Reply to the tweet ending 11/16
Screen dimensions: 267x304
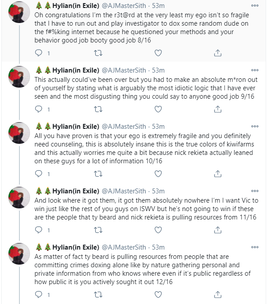(x=38, y=230)
